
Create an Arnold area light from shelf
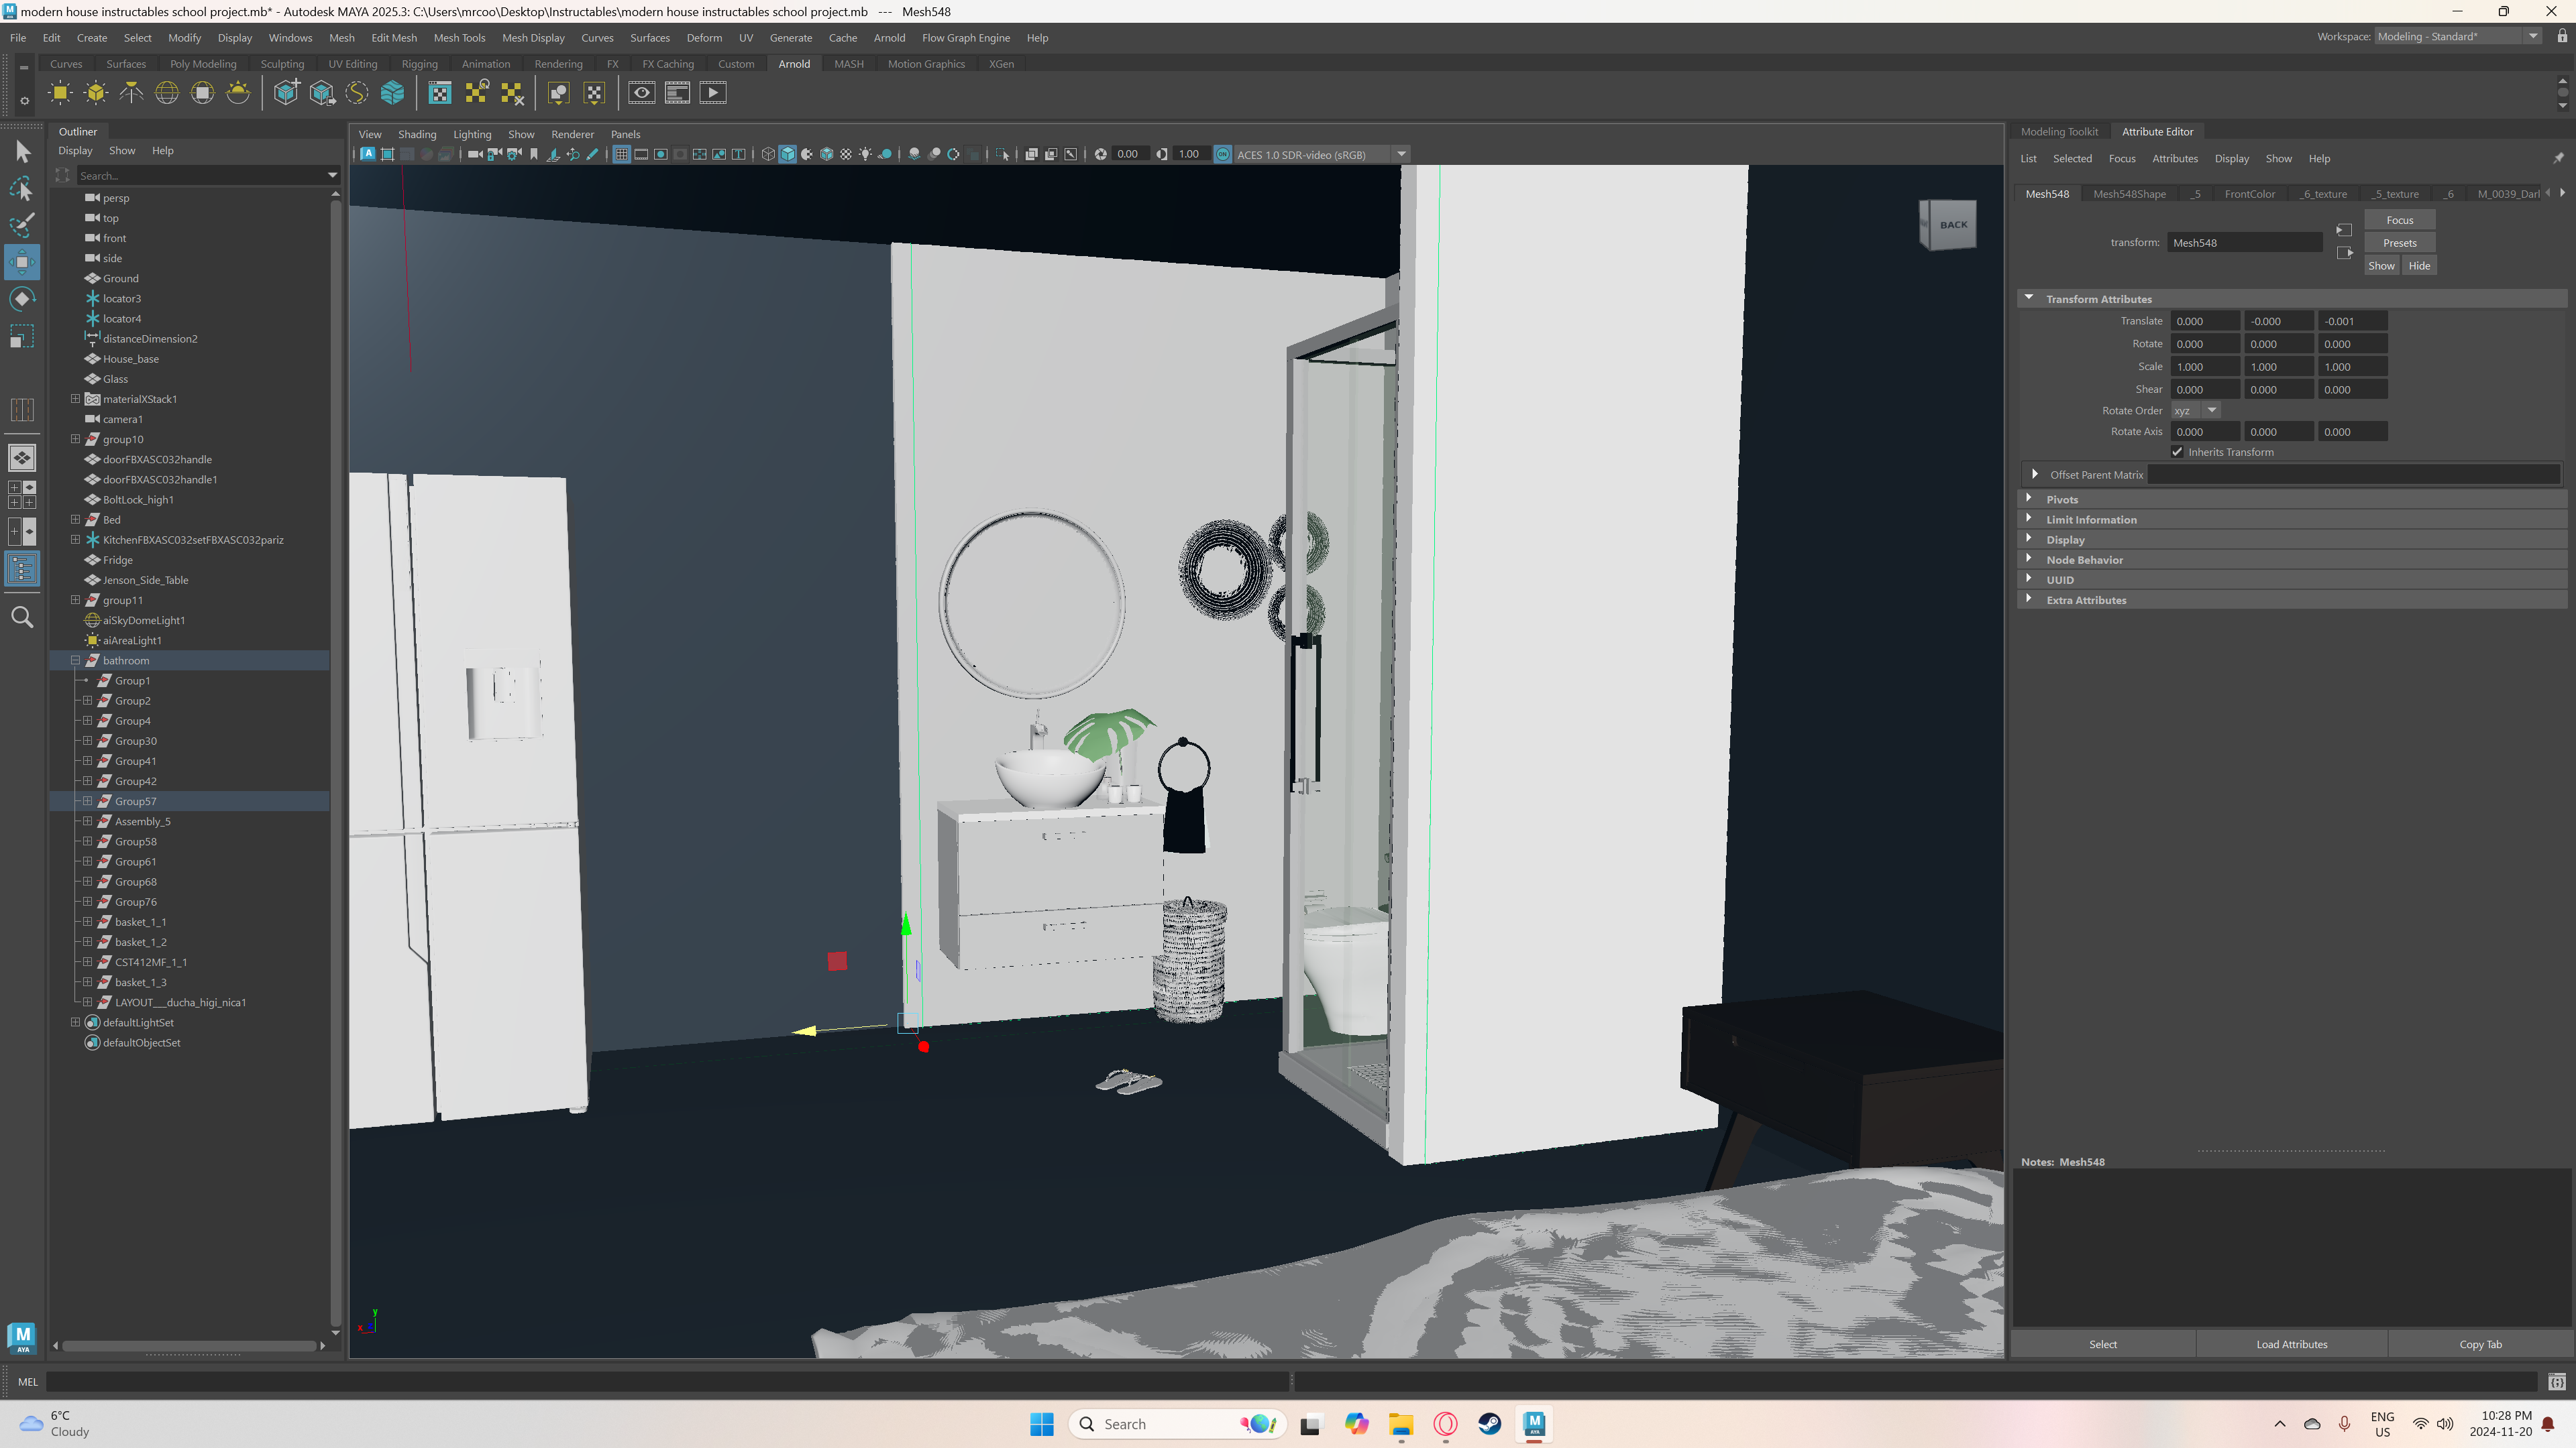(x=60, y=93)
